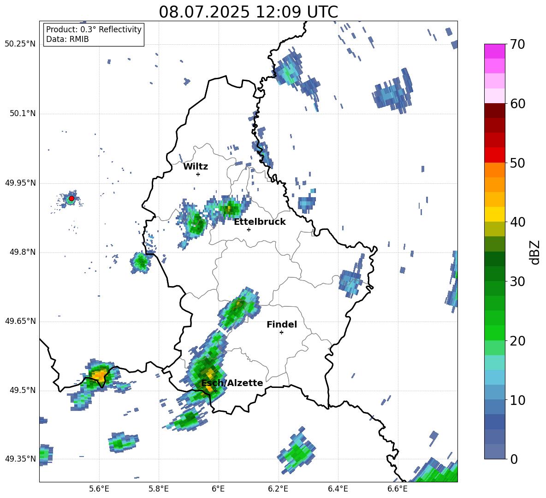The height and width of the screenshot is (498, 546).
Task: Click the Product: 0.3° Reflectivity text
Action: tap(94, 29)
